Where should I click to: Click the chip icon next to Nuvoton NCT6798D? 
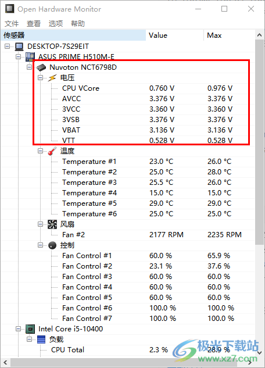tap(41, 67)
